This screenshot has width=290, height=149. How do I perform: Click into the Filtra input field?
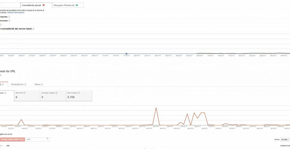pyautogui.click(x=36, y=139)
